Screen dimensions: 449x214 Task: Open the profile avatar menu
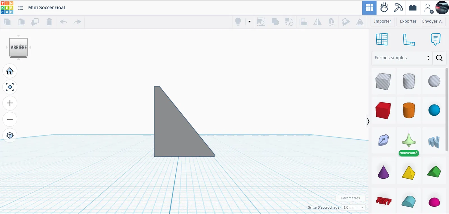442,8
